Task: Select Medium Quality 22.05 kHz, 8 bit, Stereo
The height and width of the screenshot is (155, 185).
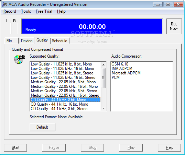Action: [x=65, y=91]
